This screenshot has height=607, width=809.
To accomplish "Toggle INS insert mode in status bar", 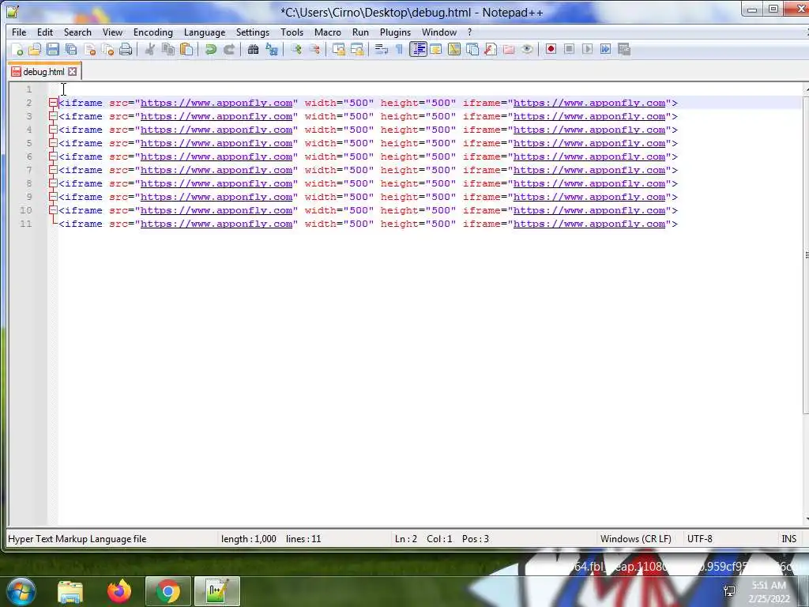I will click(789, 539).
